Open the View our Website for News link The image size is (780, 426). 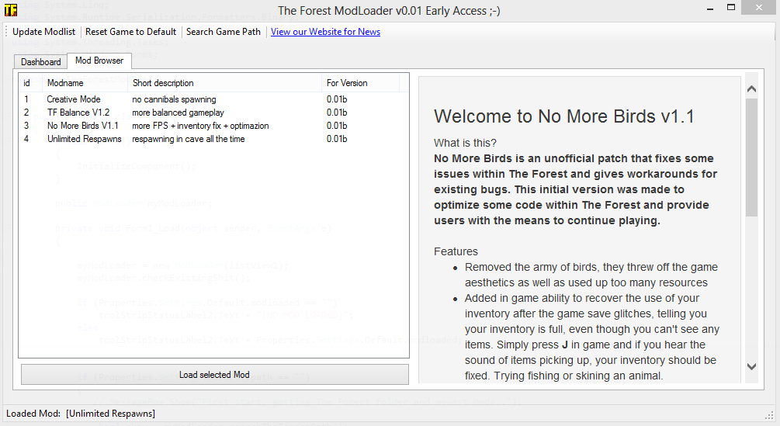tap(325, 32)
